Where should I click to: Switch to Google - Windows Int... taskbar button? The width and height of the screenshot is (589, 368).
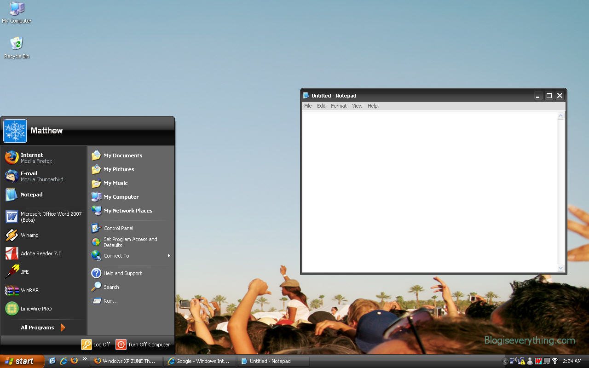tap(199, 361)
